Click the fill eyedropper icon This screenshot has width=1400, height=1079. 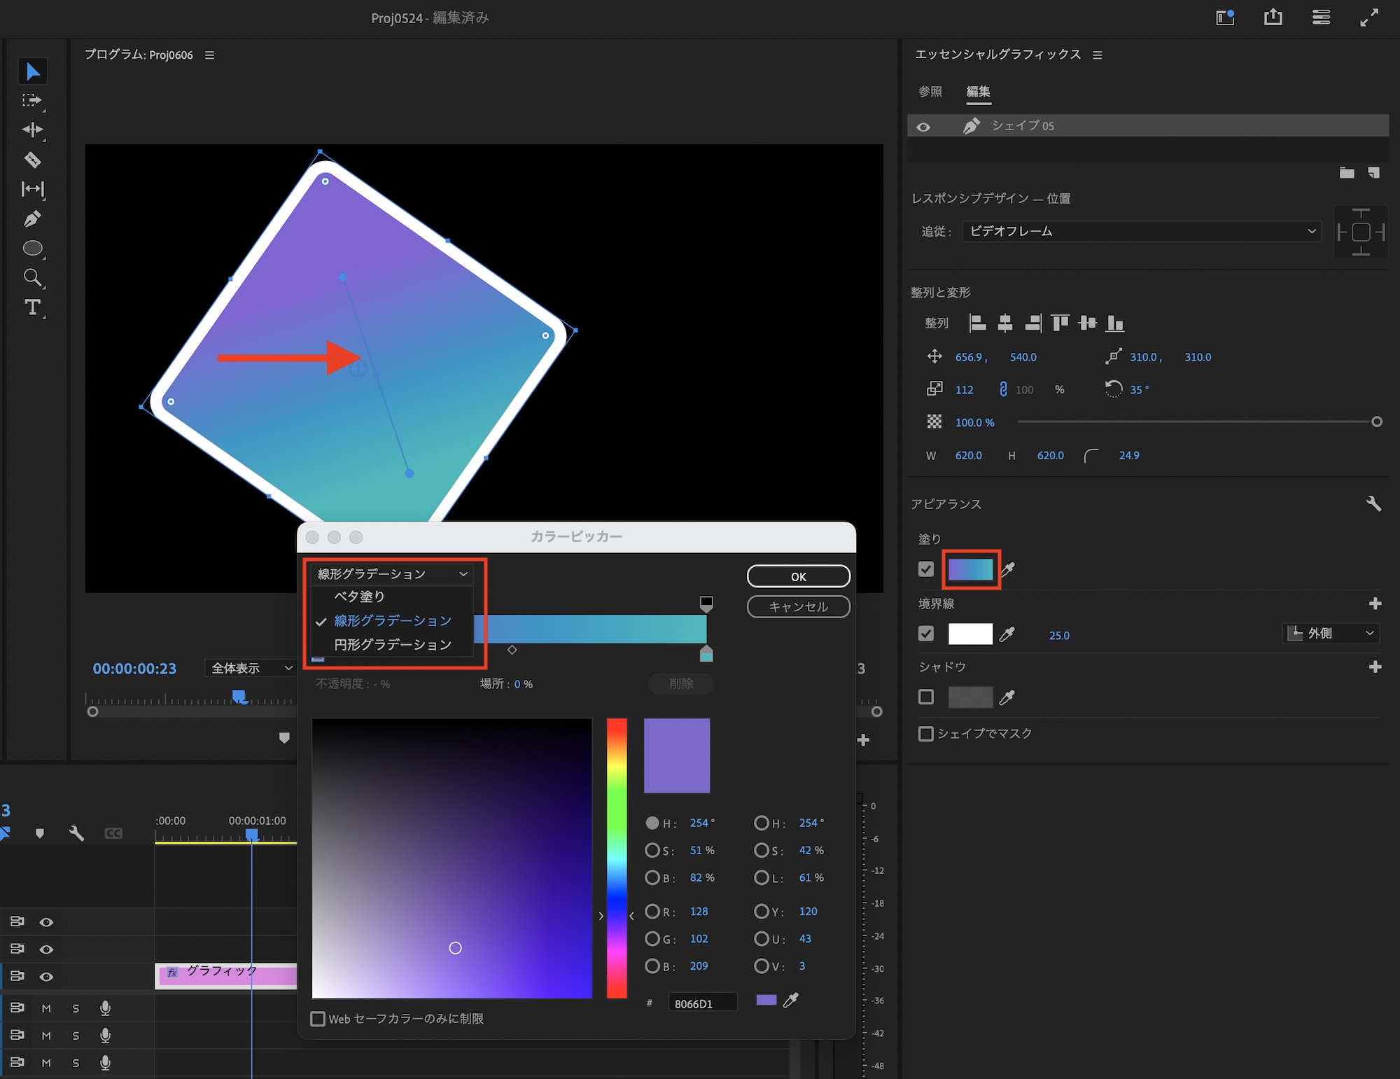1007,569
